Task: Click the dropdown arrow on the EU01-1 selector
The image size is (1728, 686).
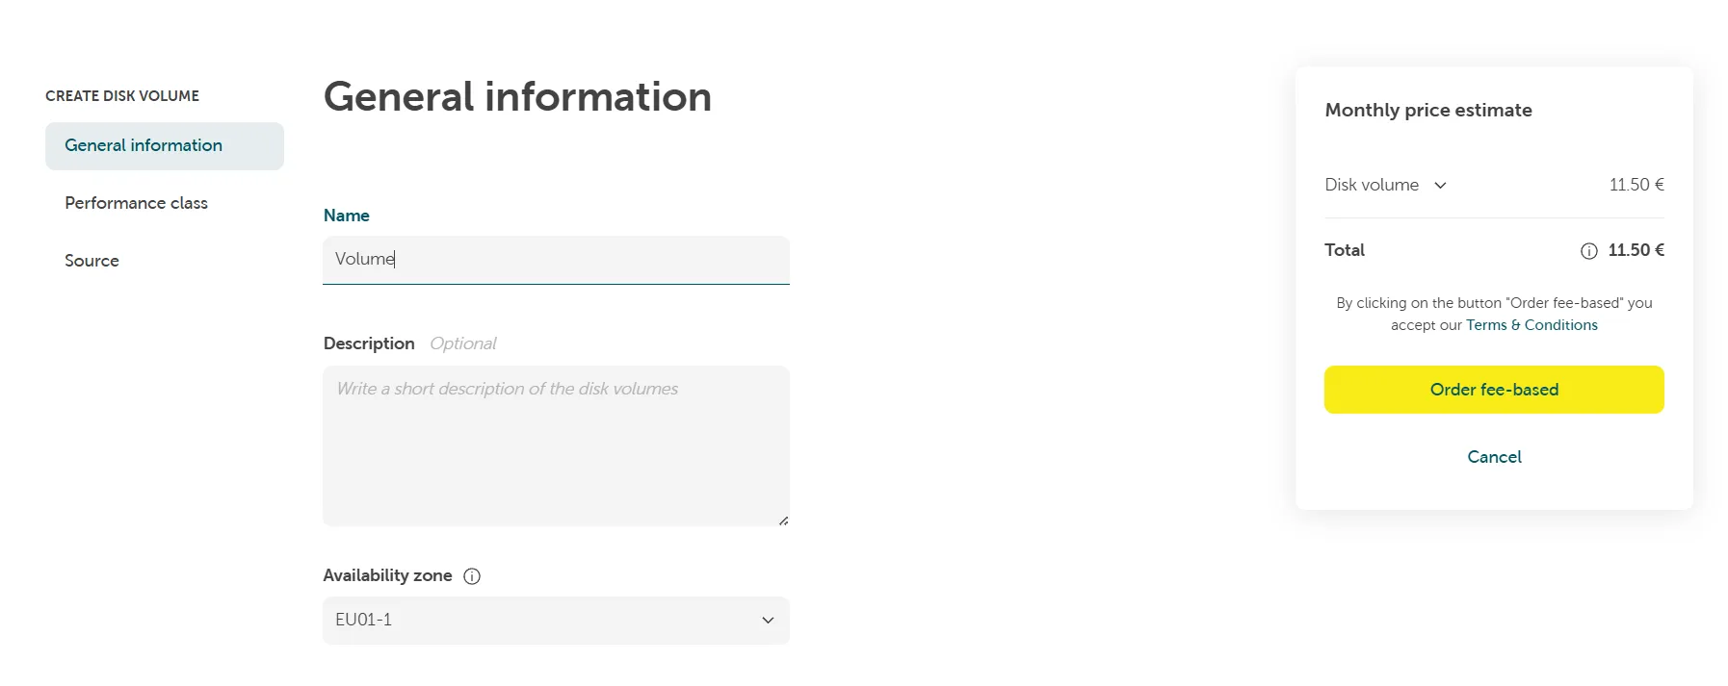Action: click(768, 621)
